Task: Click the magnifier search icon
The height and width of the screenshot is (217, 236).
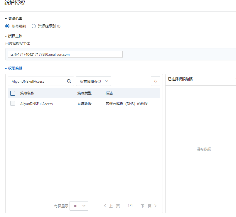Action: click(x=69, y=81)
